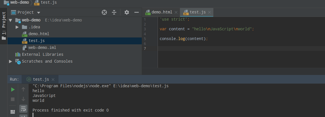Click the Project view title icon
The height and width of the screenshot is (117, 325).
click(x=14, y=12)
